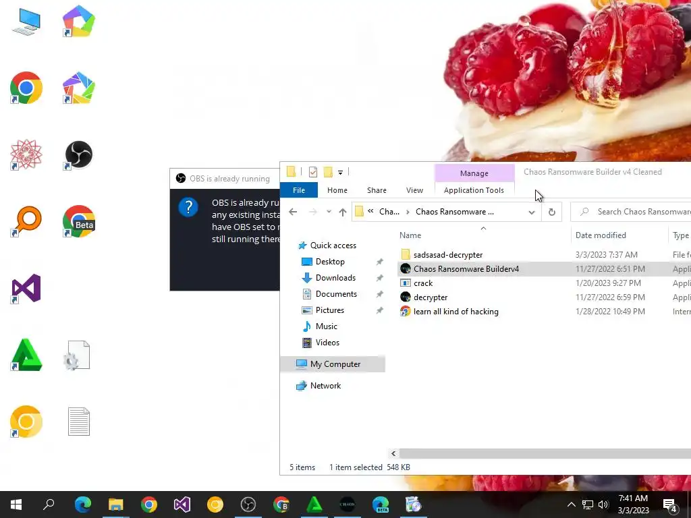691x518 pixels.
Task: Select the 'learn all kind of hacking' shortcut
Action: tap(455, 312)
